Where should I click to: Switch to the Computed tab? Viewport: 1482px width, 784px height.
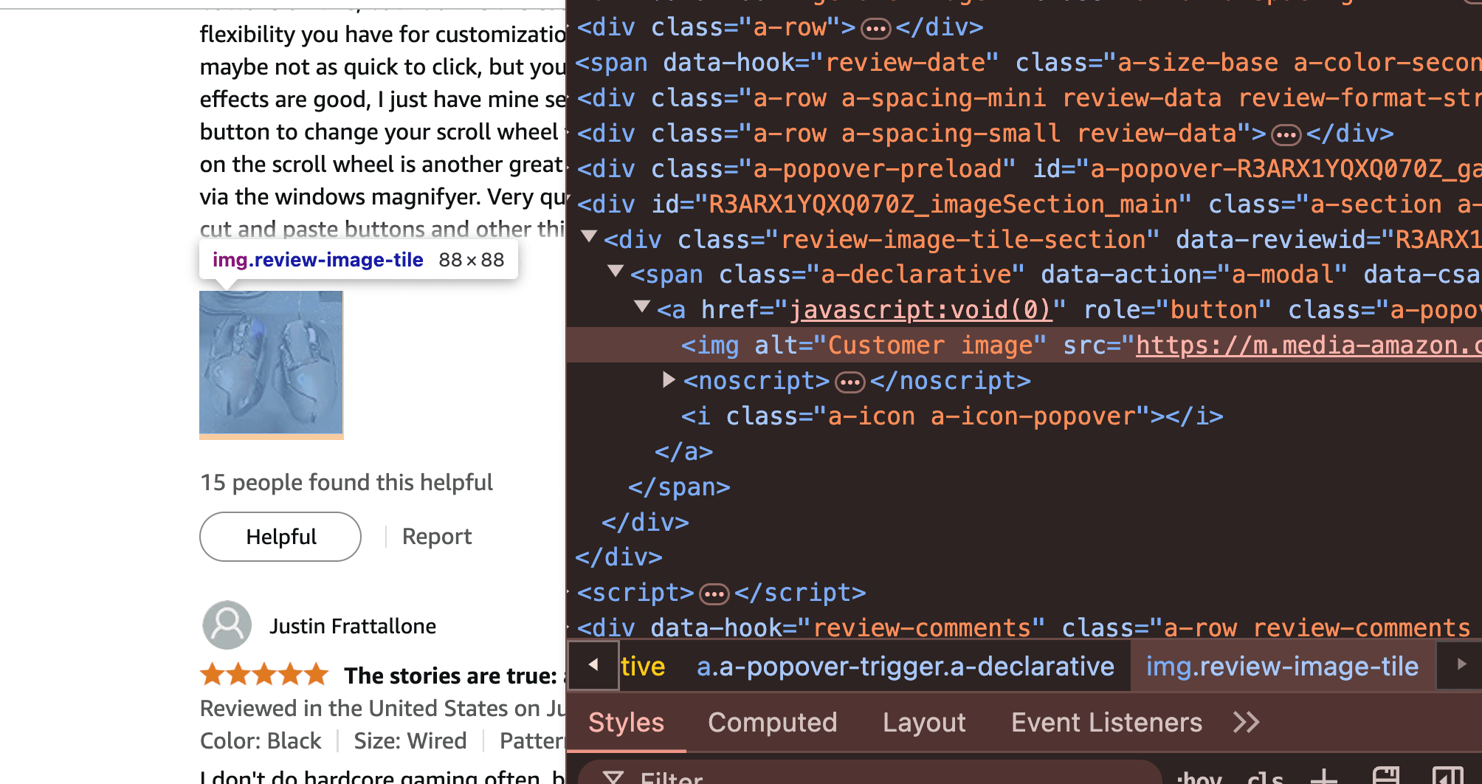[x=773, y=722]
